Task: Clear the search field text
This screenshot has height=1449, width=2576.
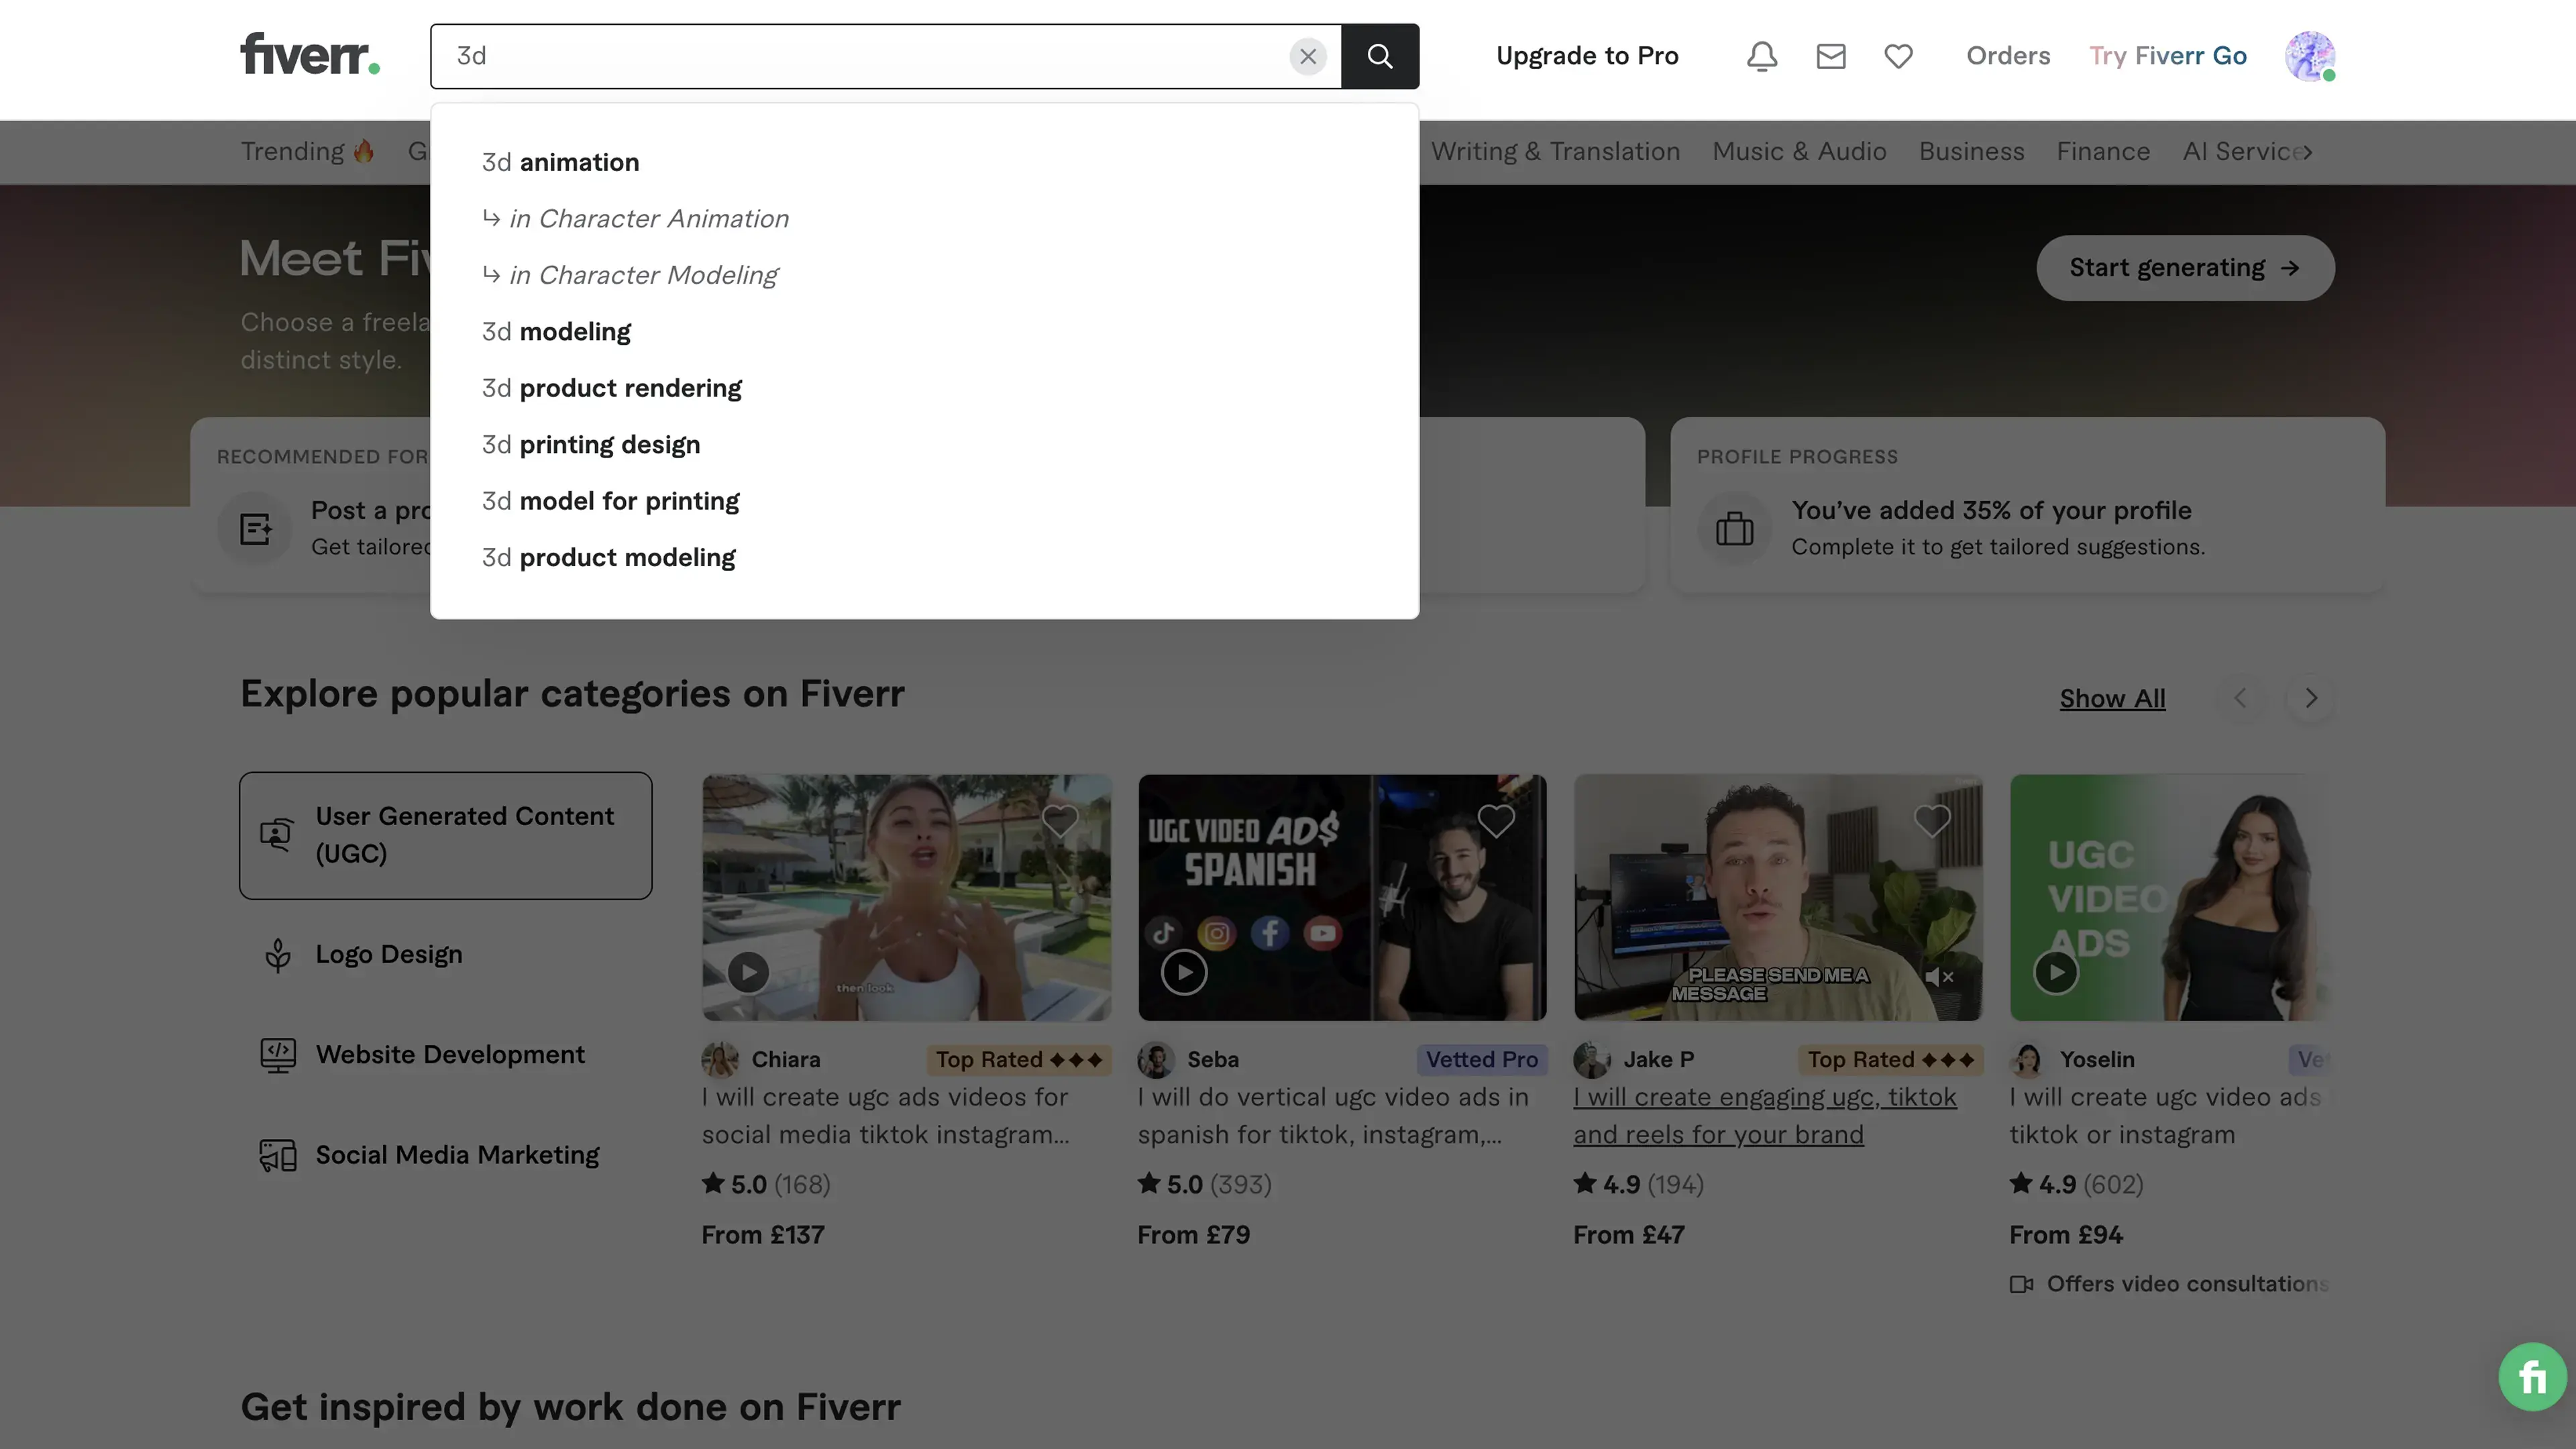Action: (1307, 56)
